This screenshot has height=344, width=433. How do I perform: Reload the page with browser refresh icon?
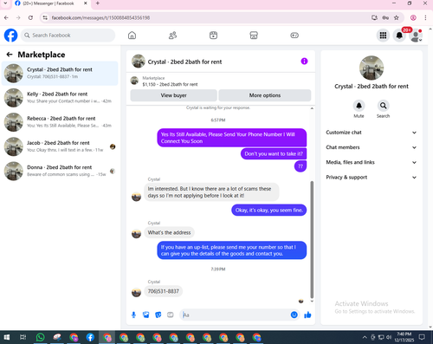pos(30,17)
